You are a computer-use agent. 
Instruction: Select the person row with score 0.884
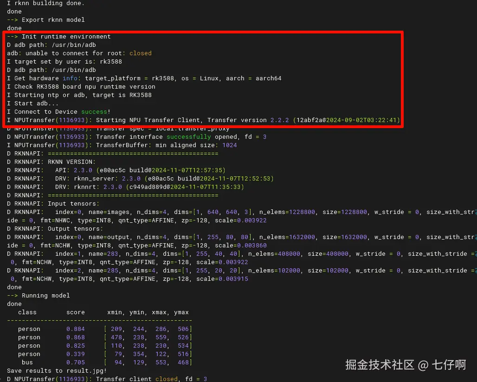[105, 329]
